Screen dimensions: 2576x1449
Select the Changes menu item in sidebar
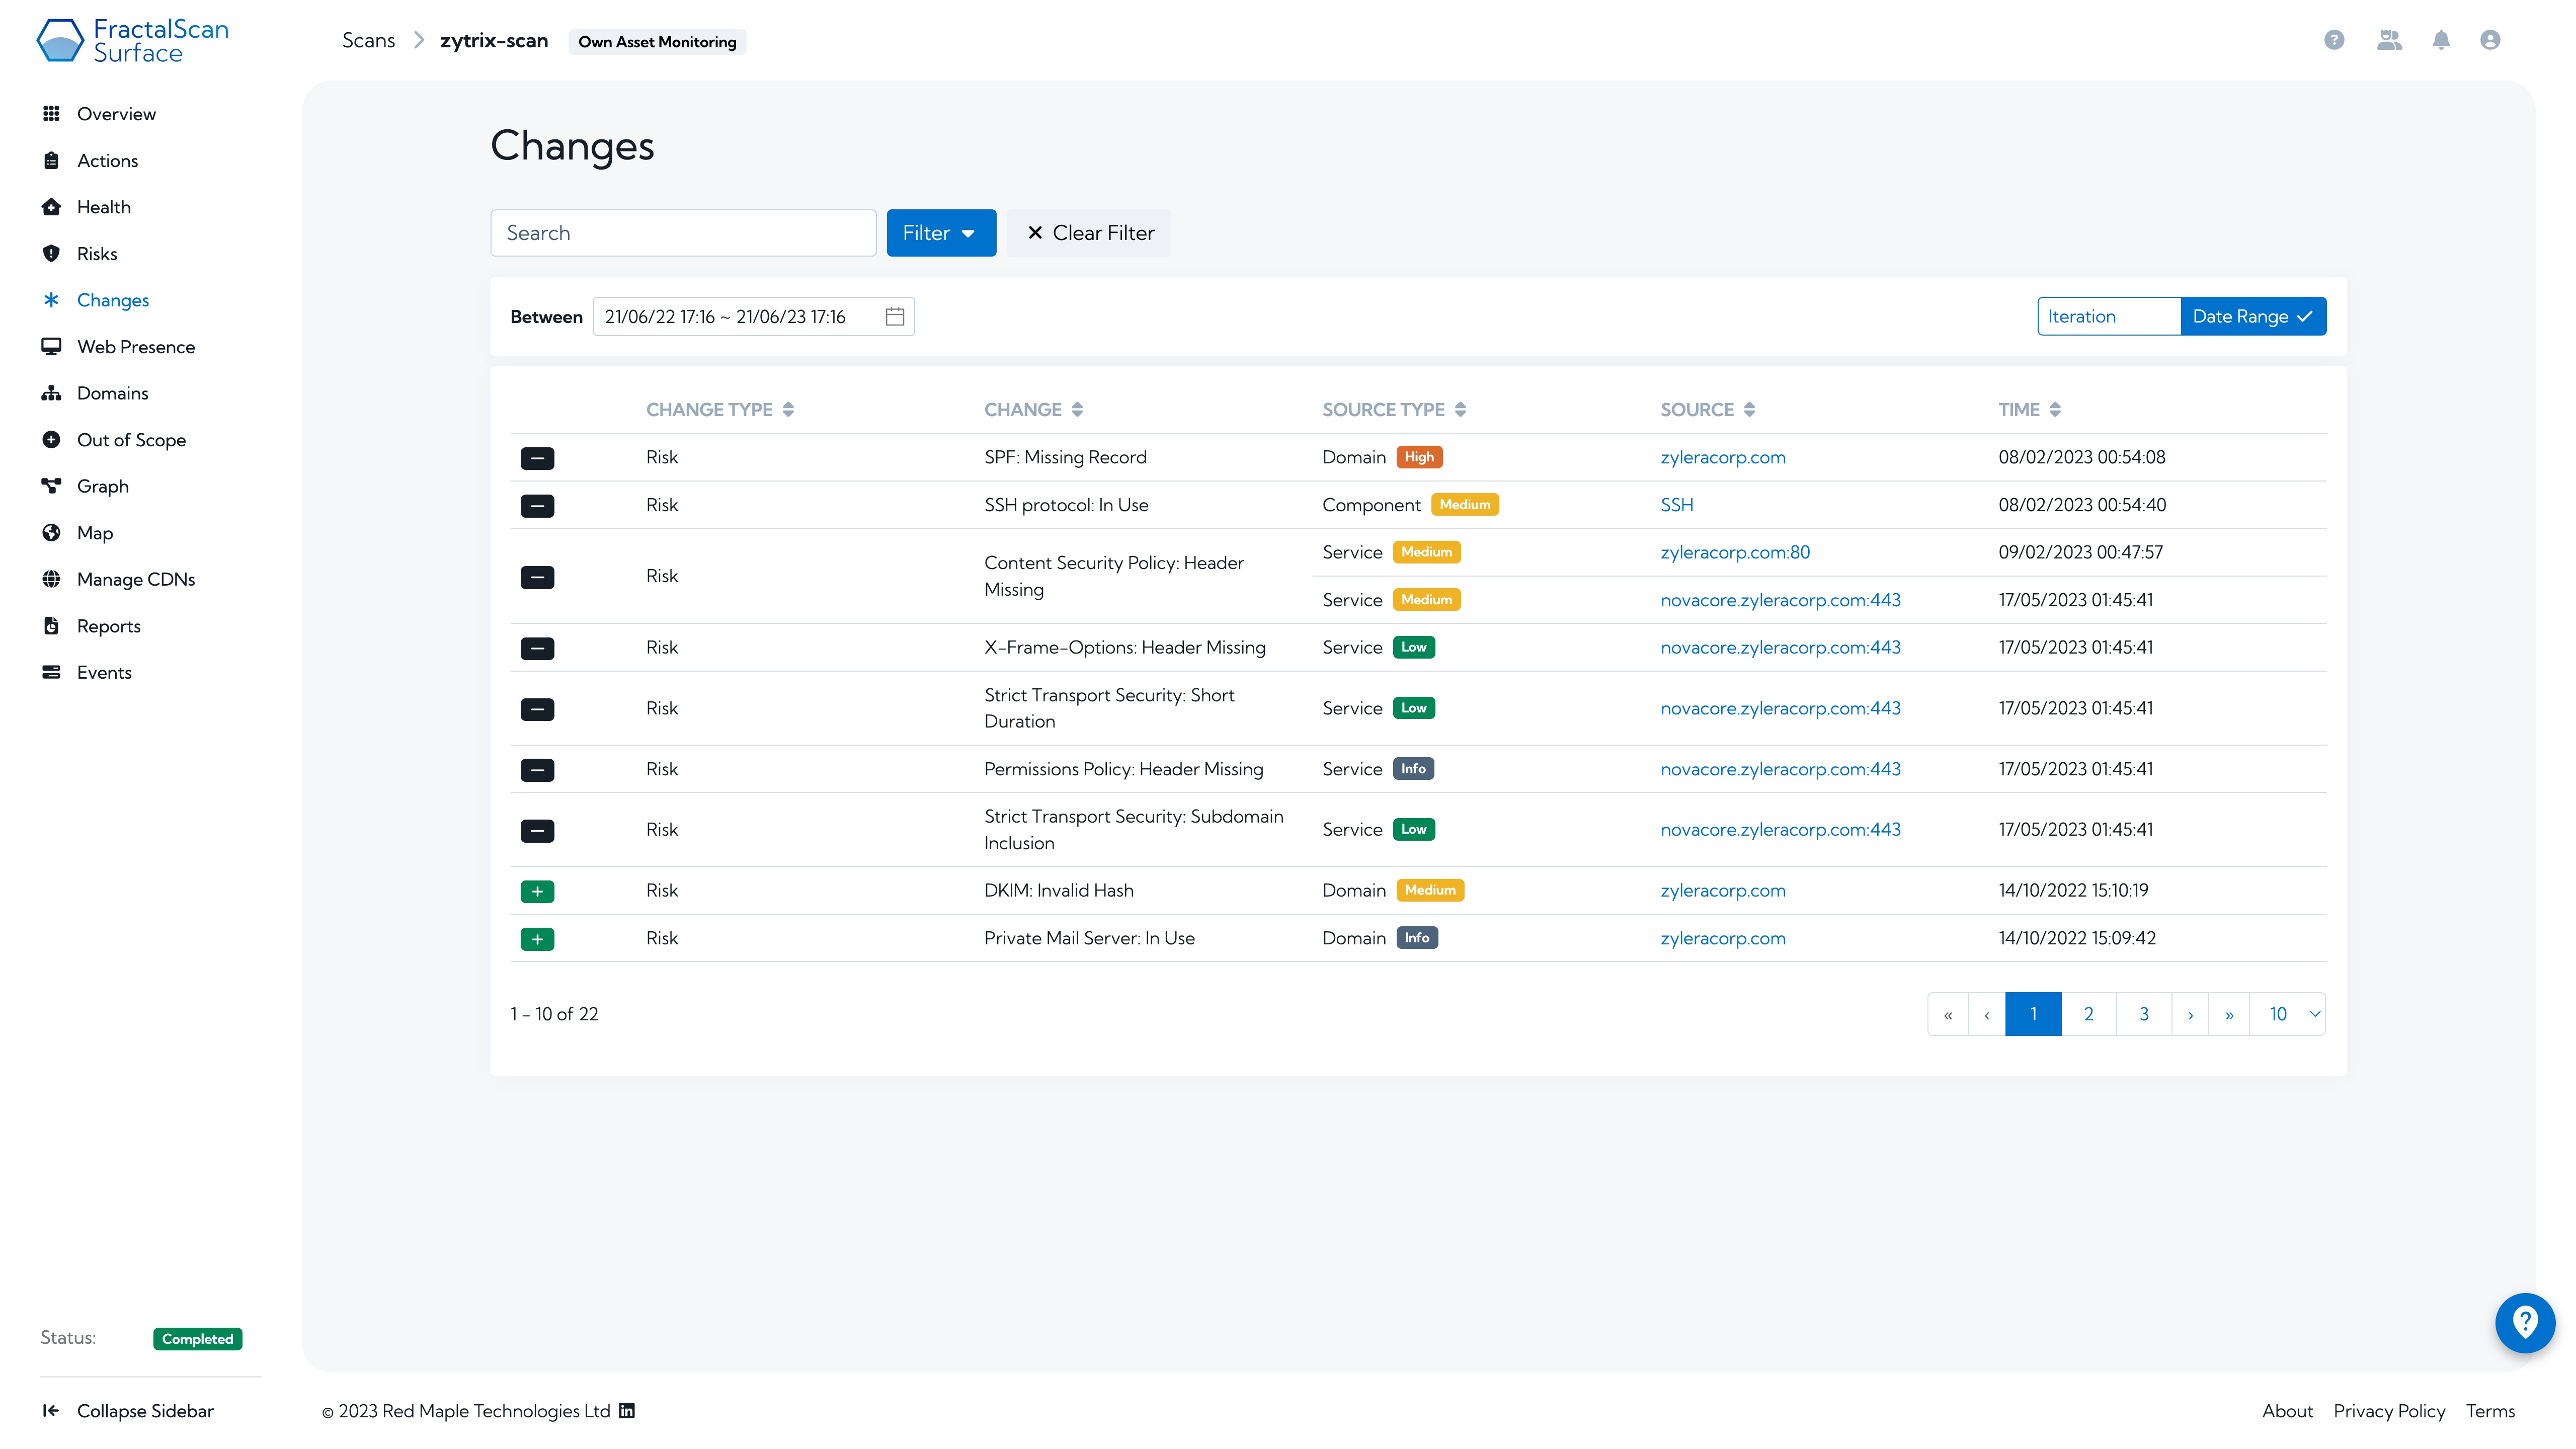[x=112, y=299]
